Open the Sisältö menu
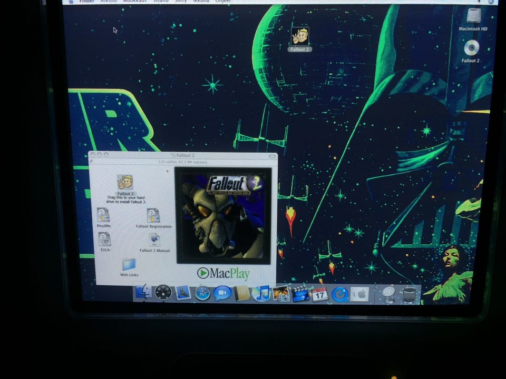 [161, 1]
